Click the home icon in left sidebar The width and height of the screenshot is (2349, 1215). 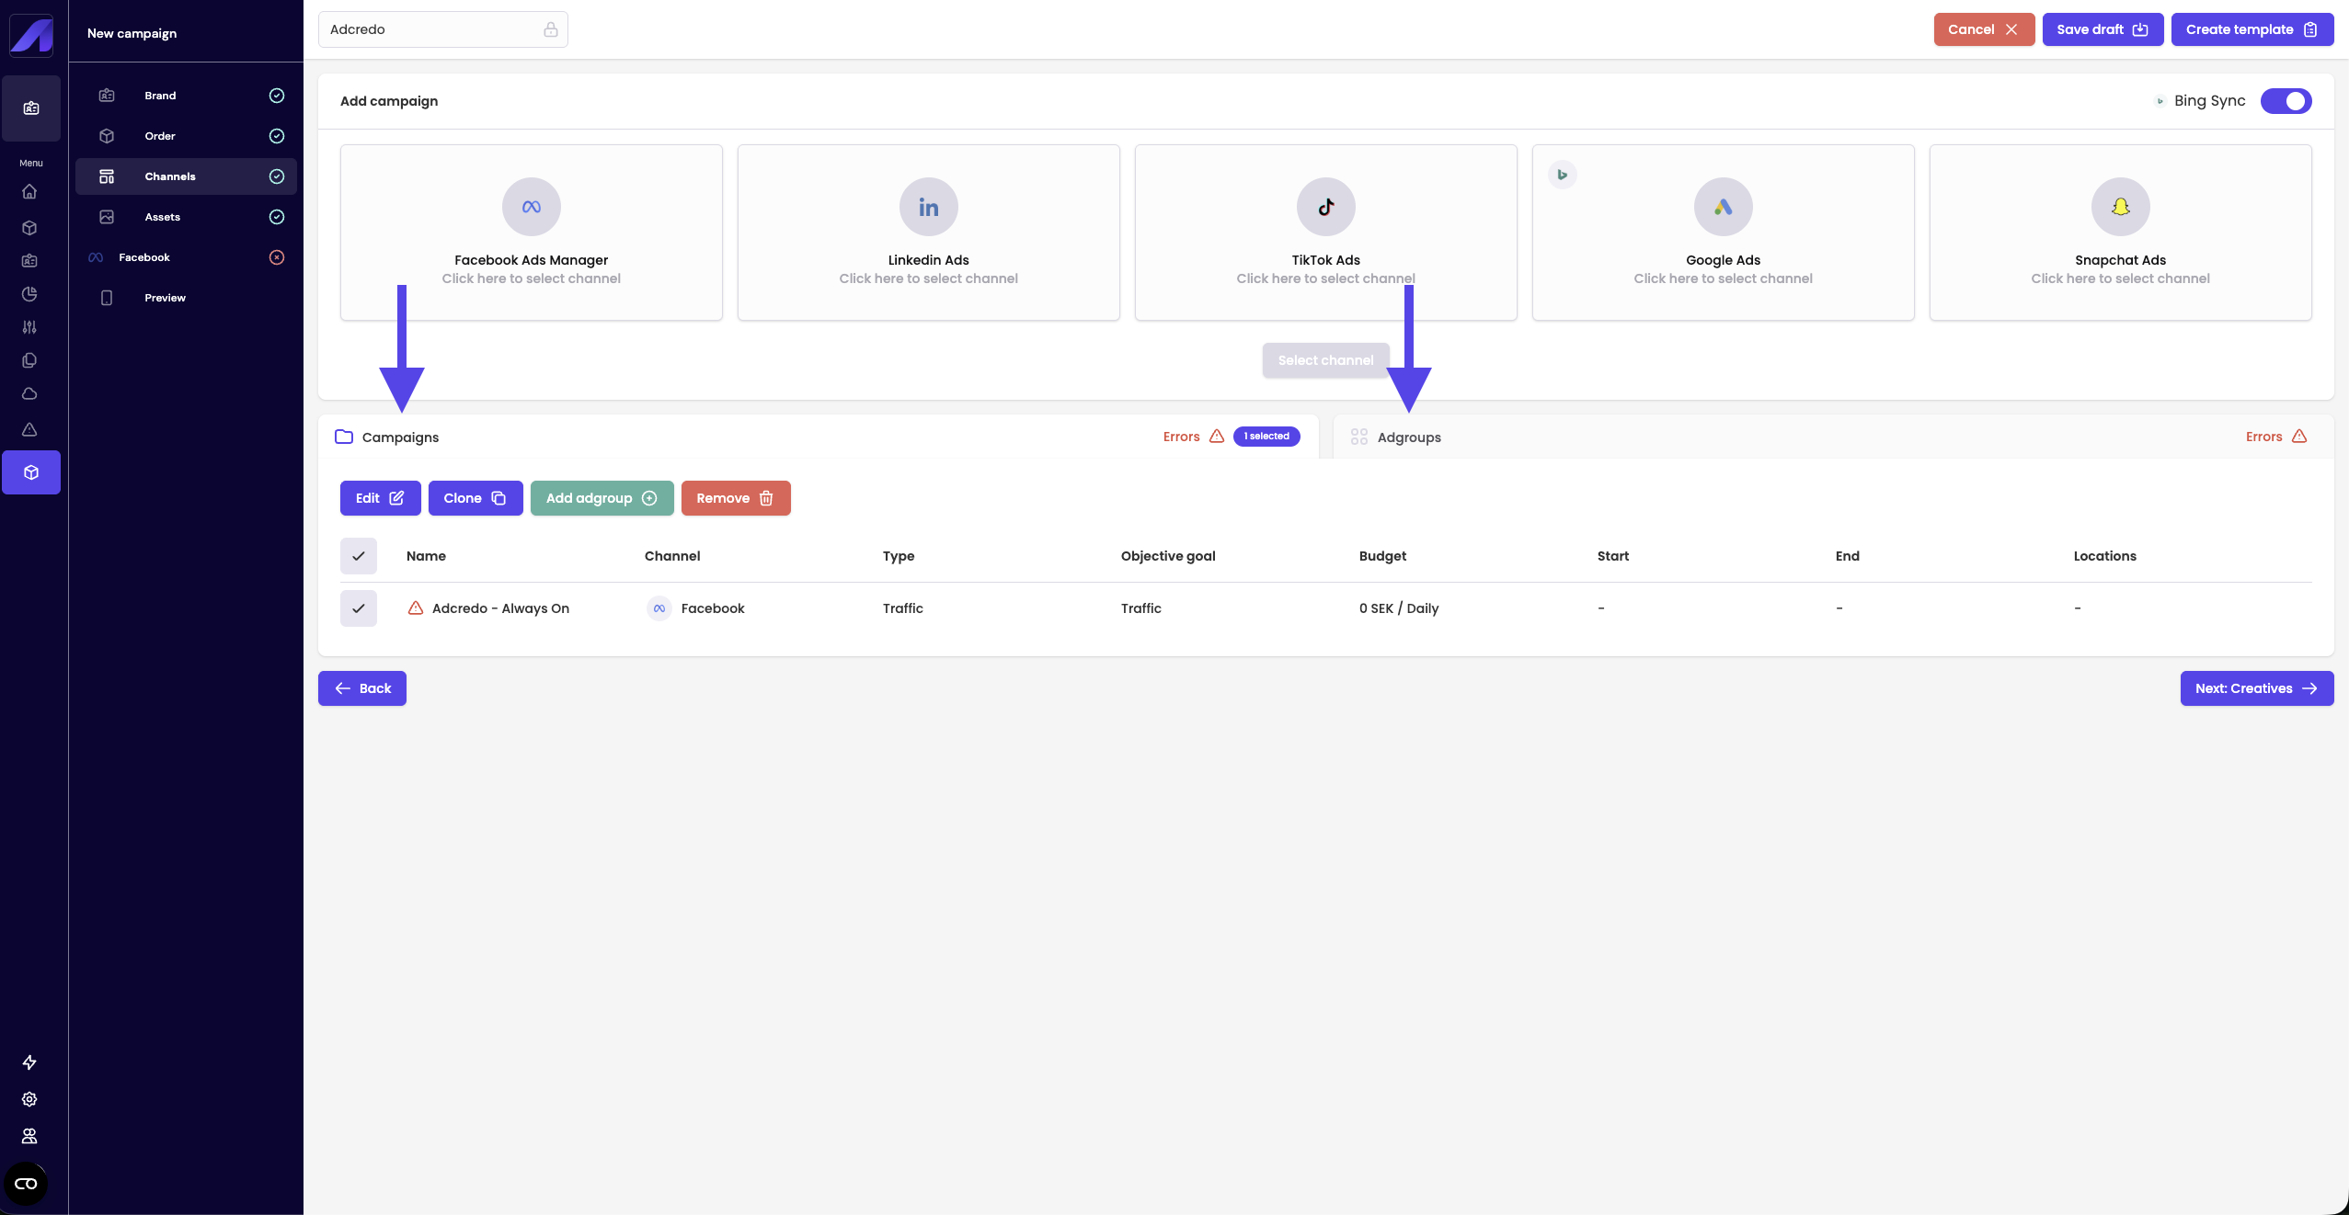point(29,192)
